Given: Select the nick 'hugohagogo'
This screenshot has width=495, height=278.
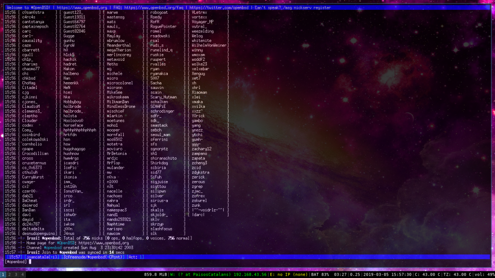Looking at the screenshot, I should click(74, 149).
